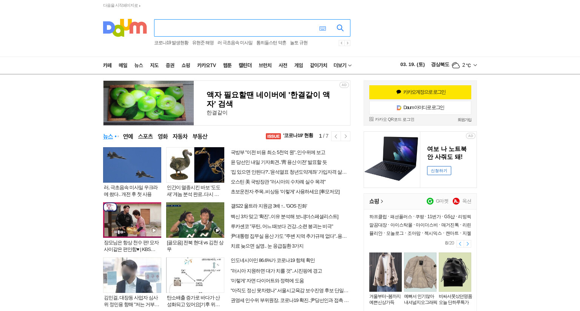580x311 pixels.
Task: Open 웹툰 in the navigation bar
Action: (x=227, y=65)
